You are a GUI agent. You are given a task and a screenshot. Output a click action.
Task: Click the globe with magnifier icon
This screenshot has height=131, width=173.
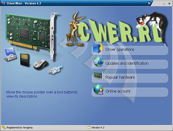tap(98, 62)
